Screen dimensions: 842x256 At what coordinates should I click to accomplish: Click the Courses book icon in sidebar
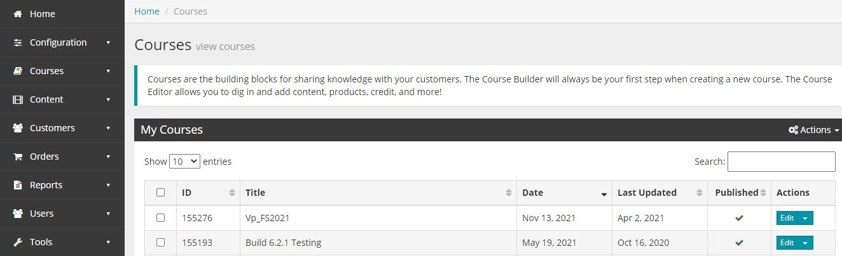pos(18,71)
